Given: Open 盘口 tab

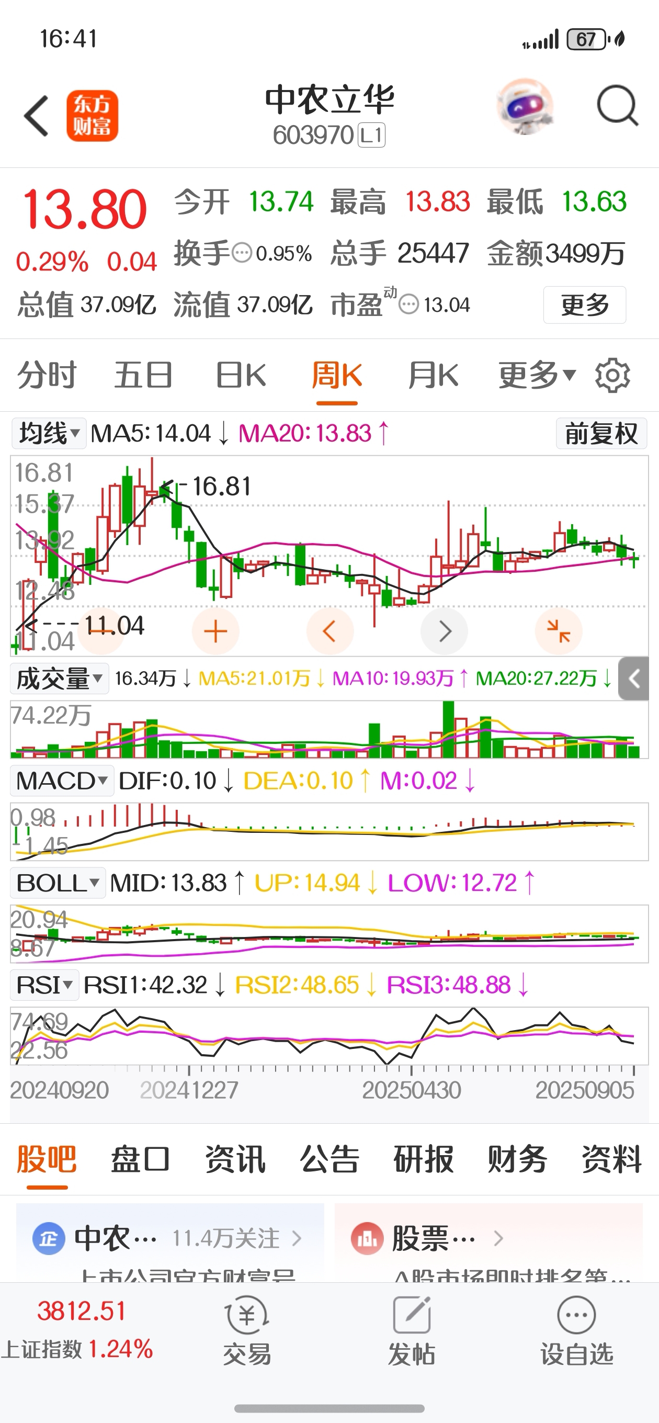Looking at the screenshot, I should 140,1158.
